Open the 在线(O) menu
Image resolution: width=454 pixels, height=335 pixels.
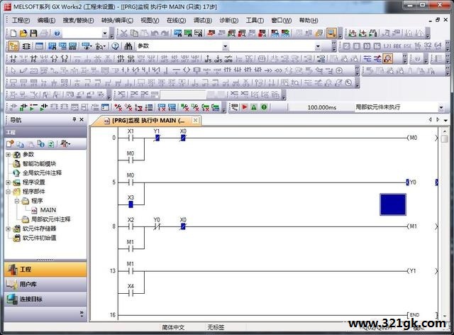[176, 20]
